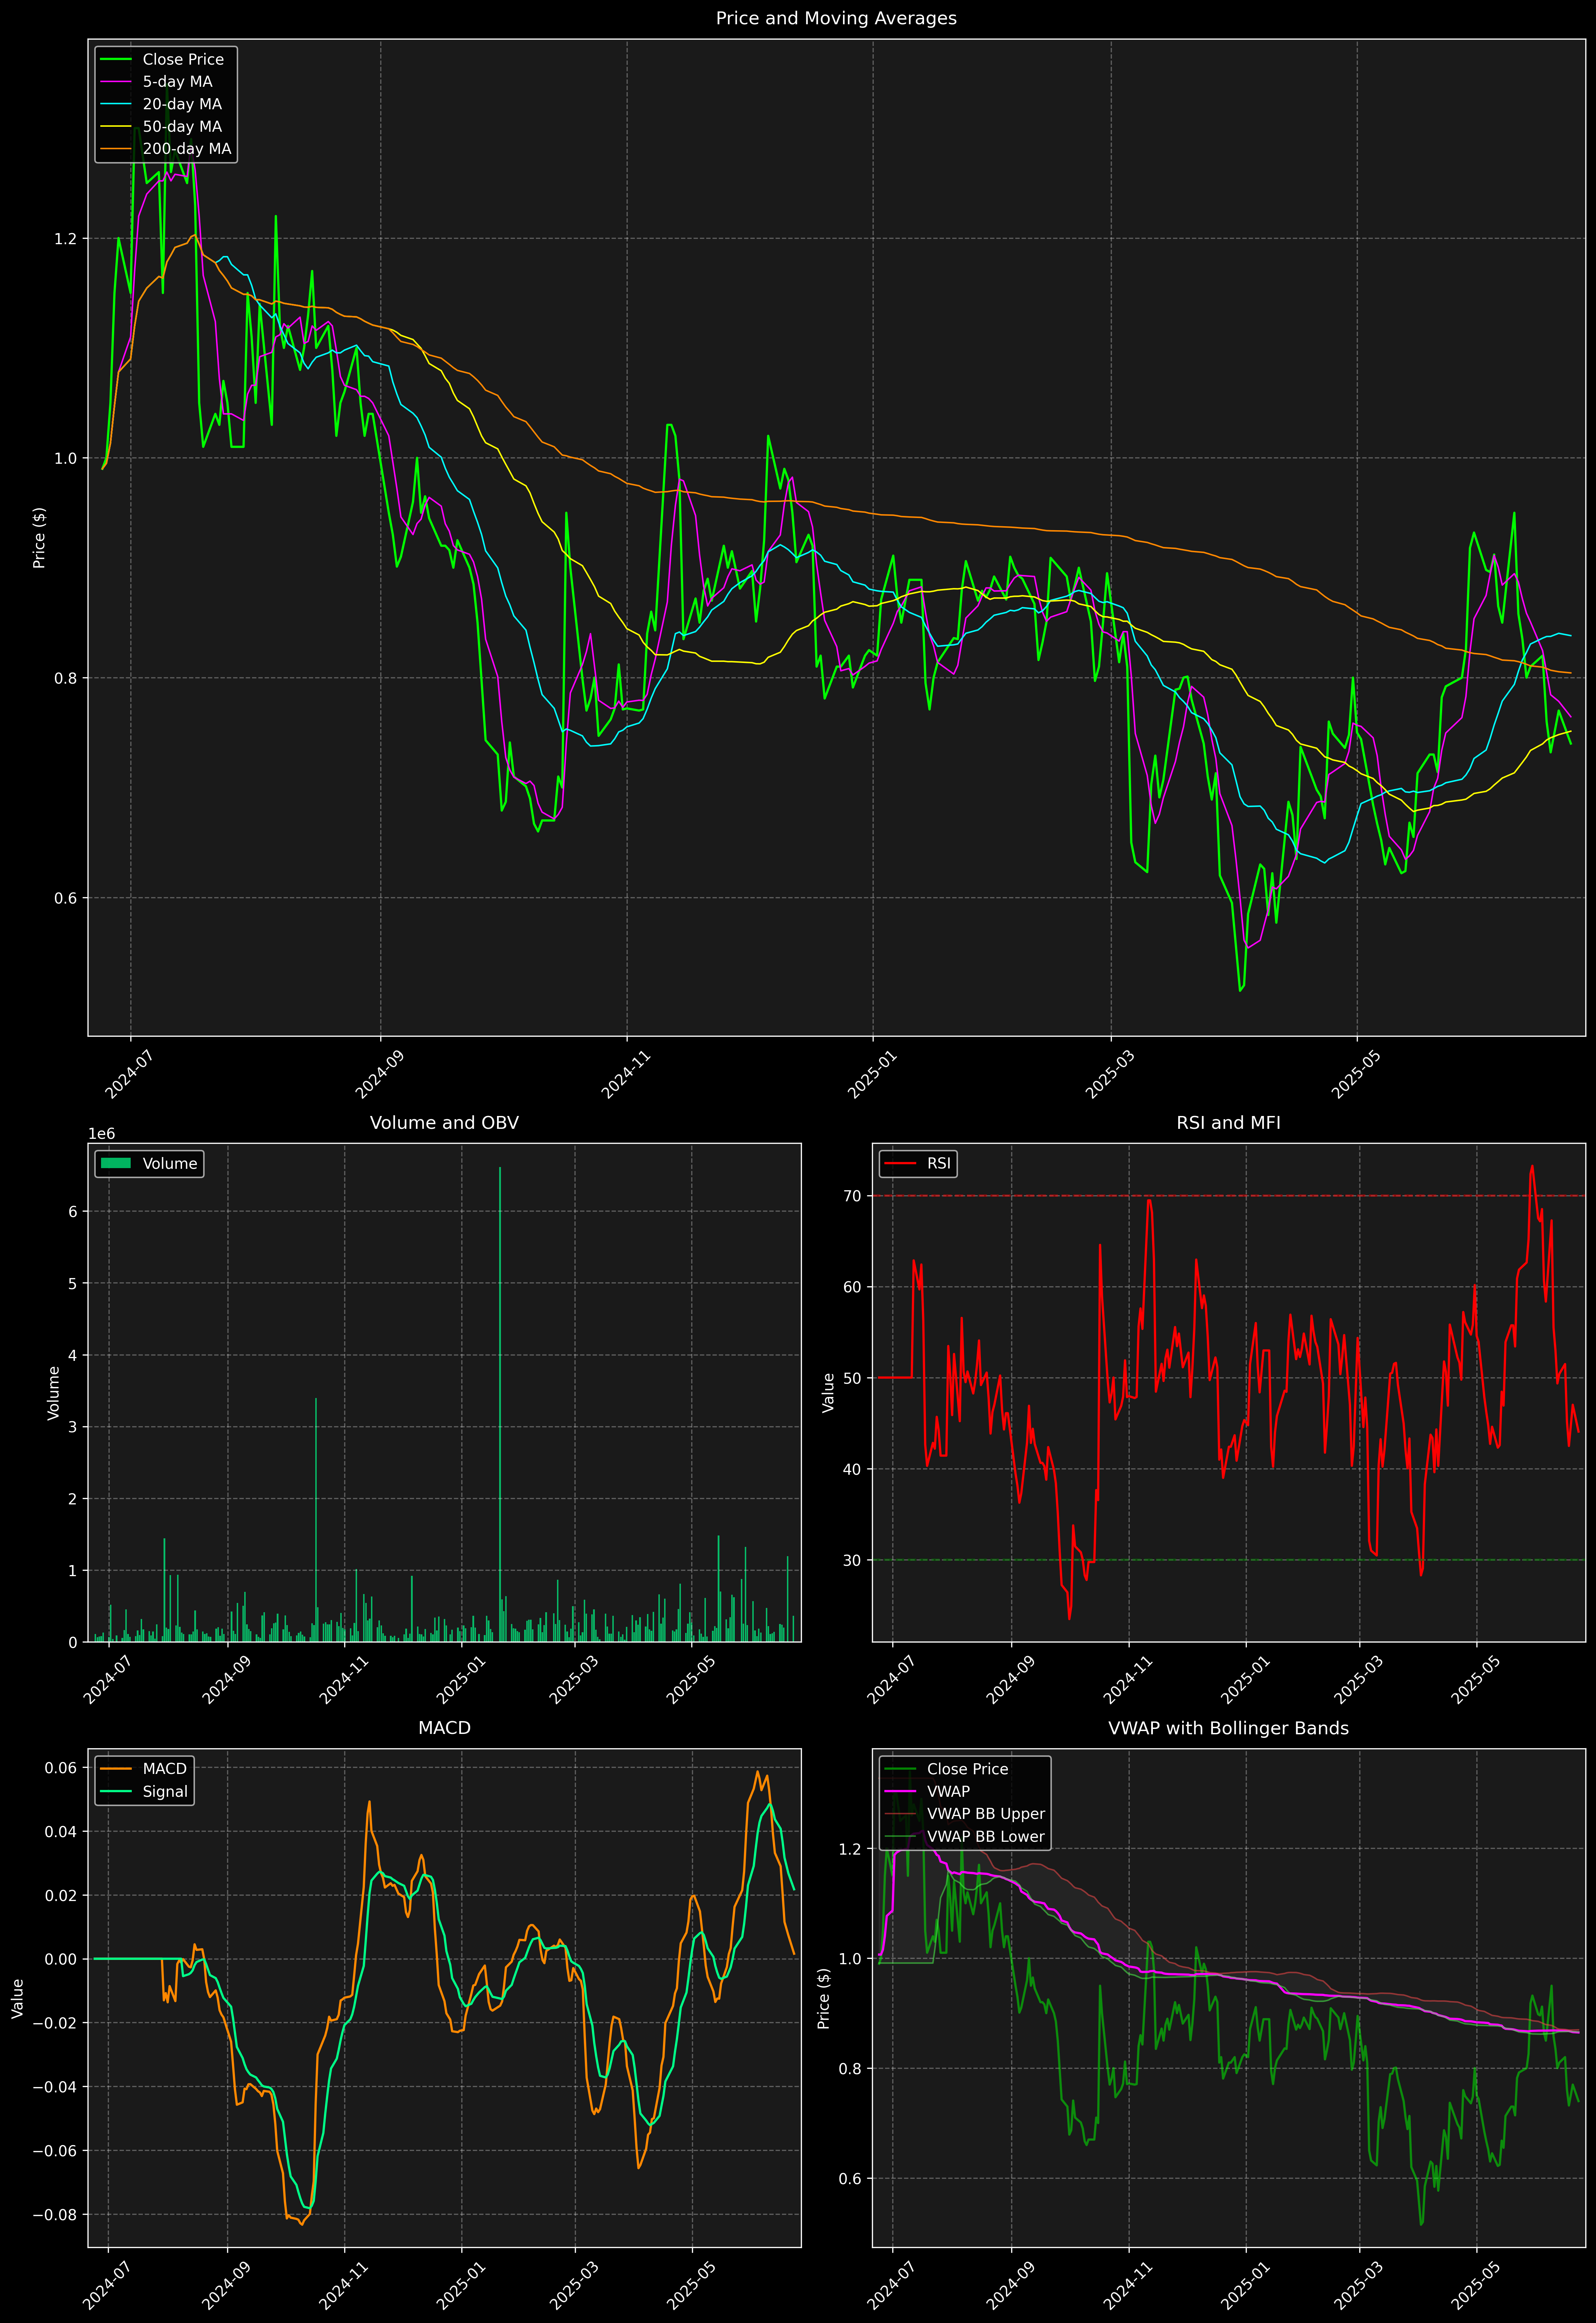Click the 'VWAP with Bollinger Bands' chart title

[1228, 1728]
